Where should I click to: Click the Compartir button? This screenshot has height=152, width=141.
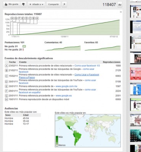click(x=53, y=5)
